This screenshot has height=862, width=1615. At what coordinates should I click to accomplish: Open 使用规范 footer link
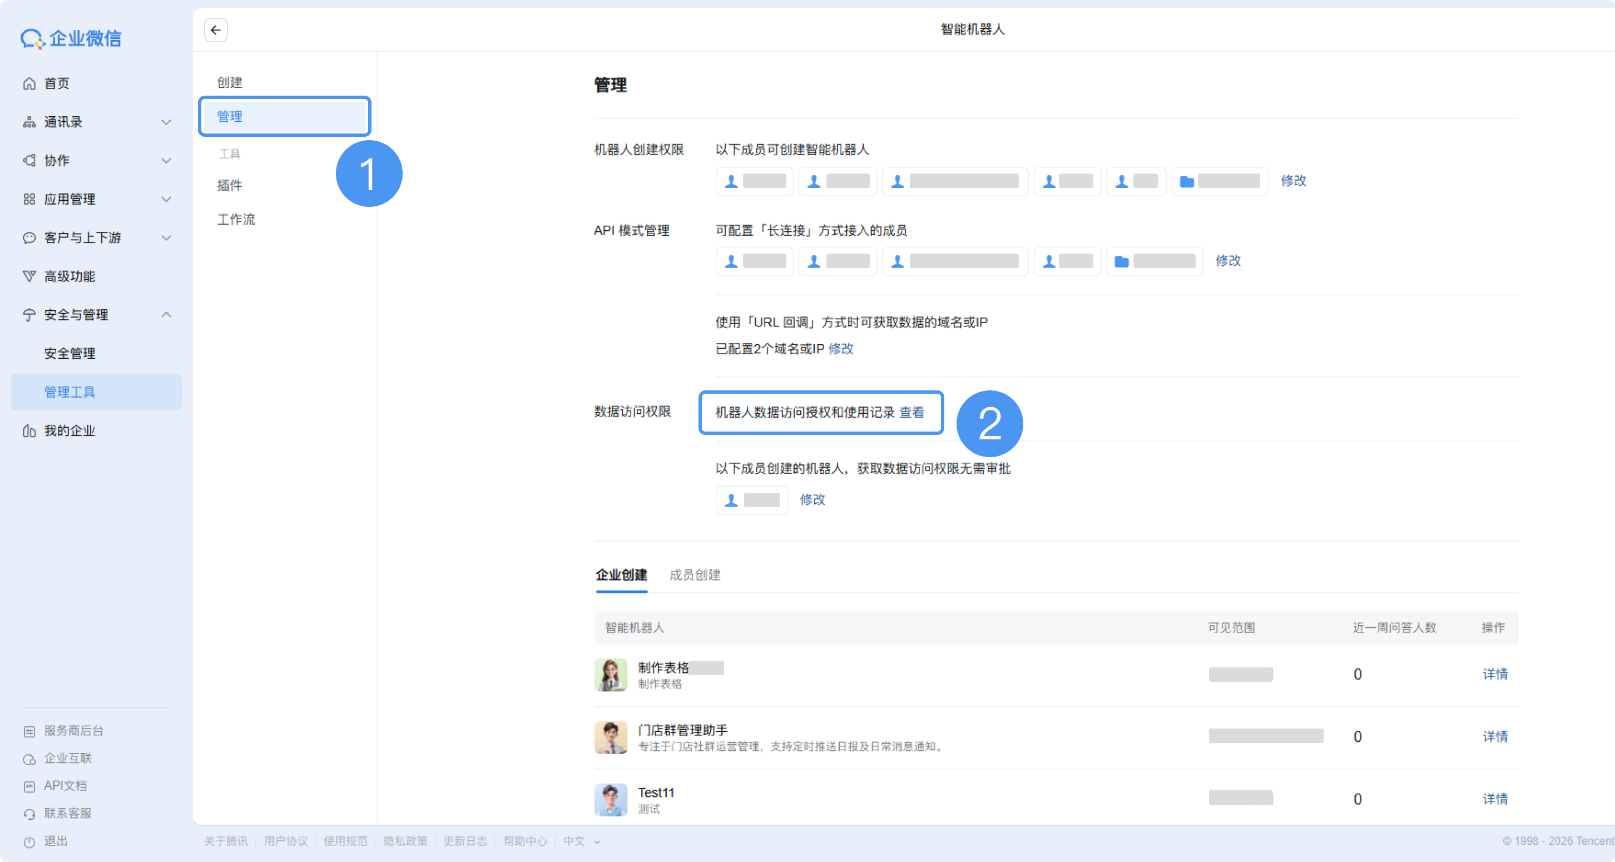point(345,841)
